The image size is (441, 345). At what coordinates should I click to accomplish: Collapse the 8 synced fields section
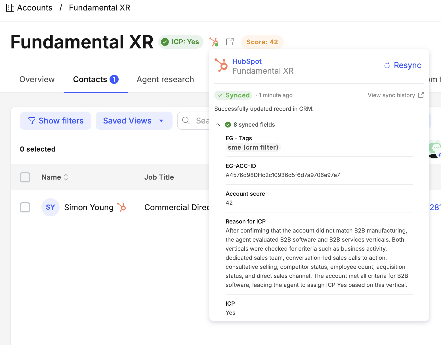218,125
